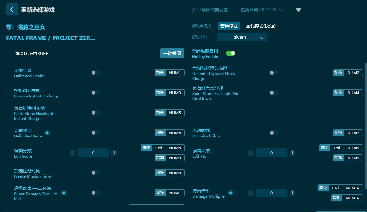
Task: Click the plus icon for Edit Score
Action: click(114, 153)
